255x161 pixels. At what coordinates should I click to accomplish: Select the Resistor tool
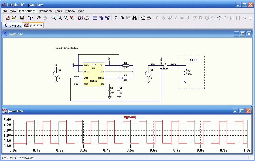point(176,18)
